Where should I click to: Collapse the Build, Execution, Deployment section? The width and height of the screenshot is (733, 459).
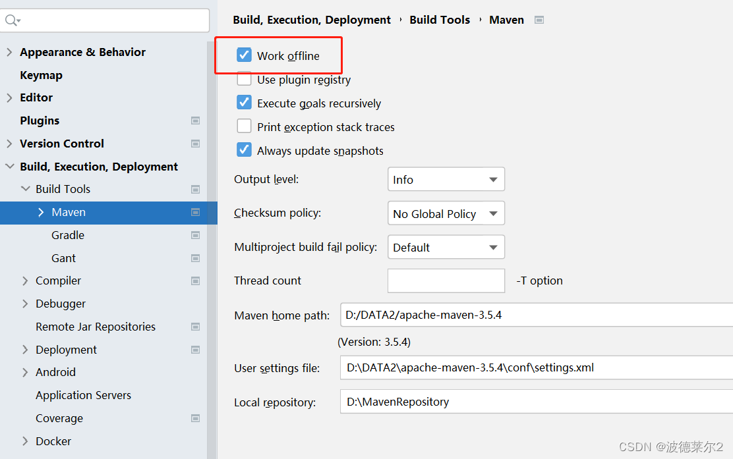pos(9,166)
